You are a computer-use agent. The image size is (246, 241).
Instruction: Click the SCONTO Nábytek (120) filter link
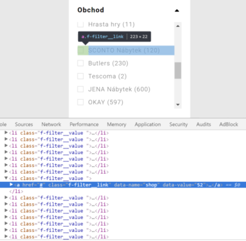click(126, 50)
